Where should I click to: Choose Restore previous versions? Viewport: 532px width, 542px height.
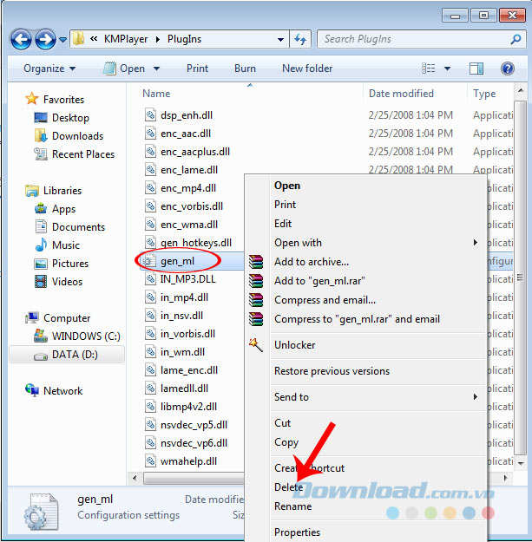[366, 371]
